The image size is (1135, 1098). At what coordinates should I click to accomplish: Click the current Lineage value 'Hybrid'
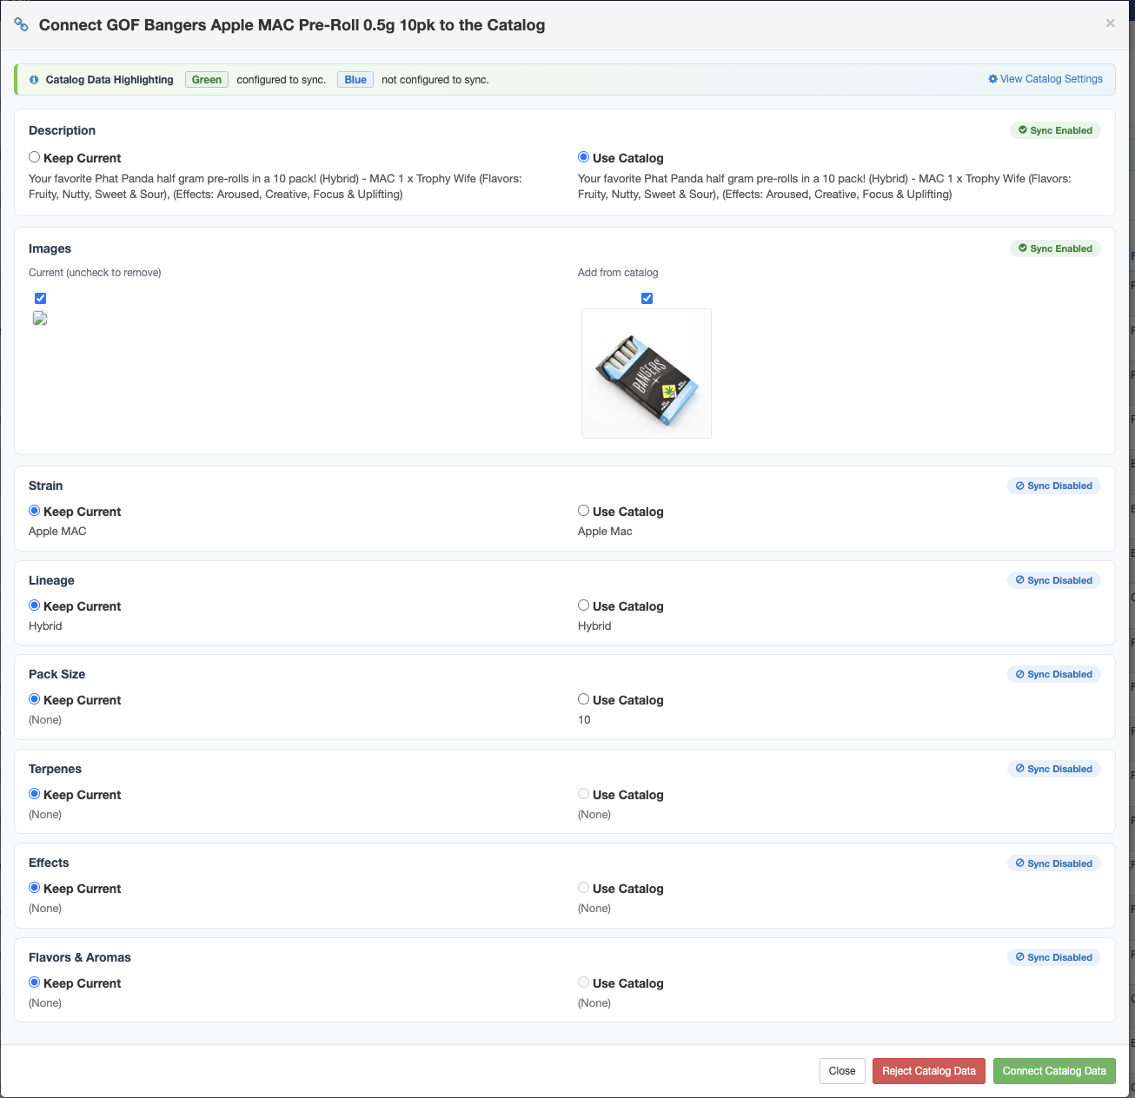tap(45, 626)
